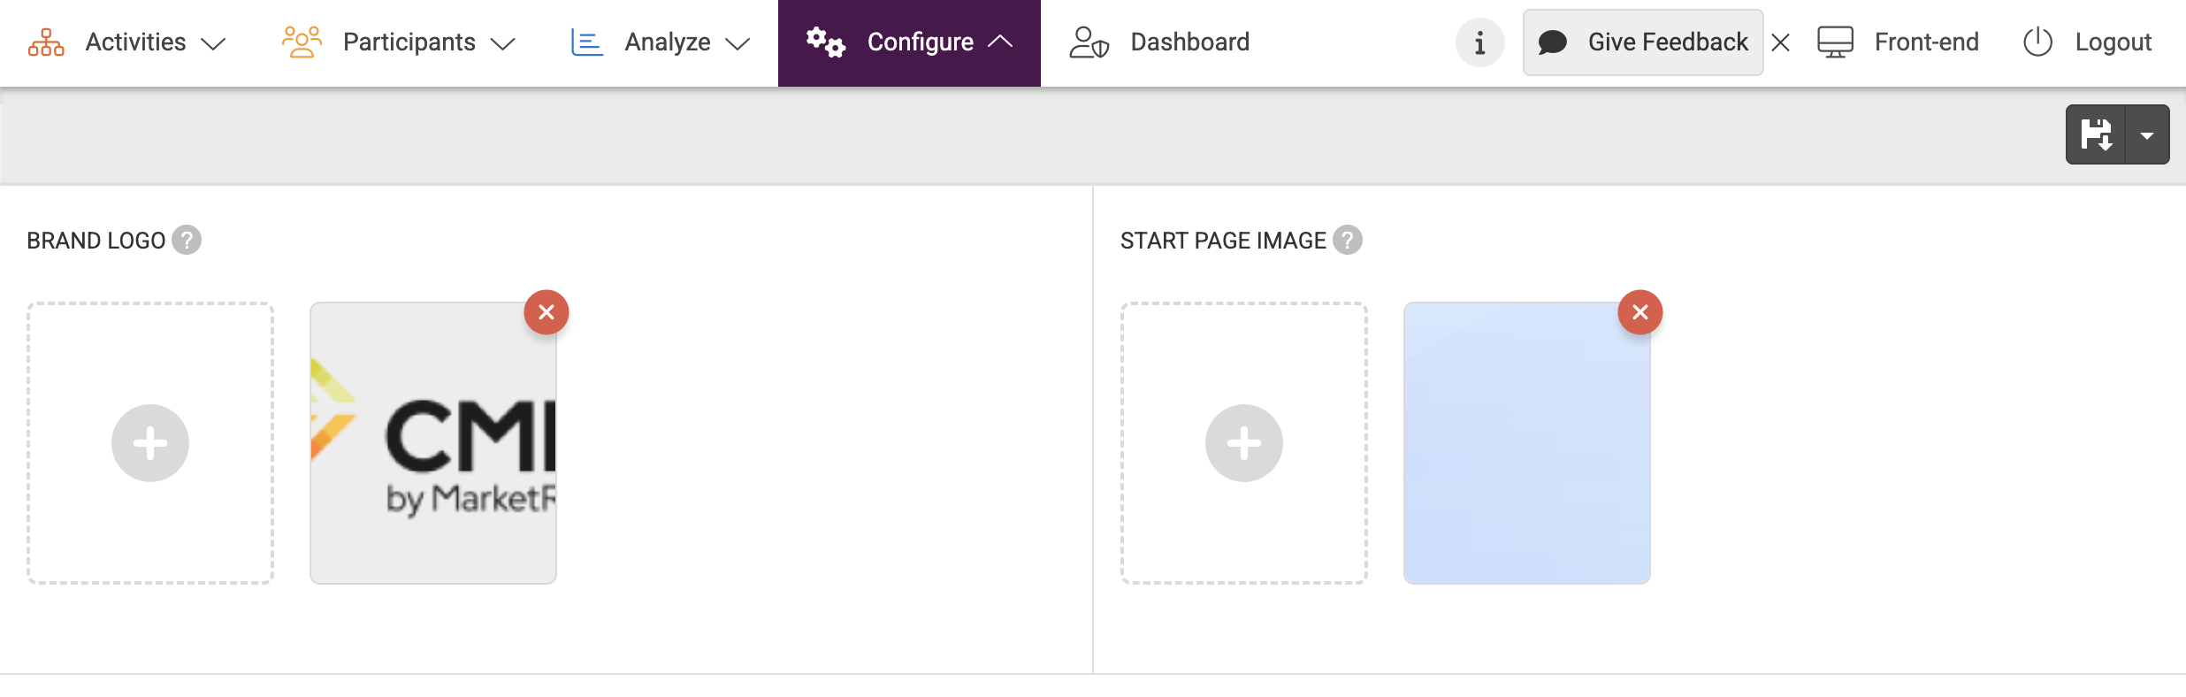Open the Front-end link
The height and width of the screenshot is (697, 2186).
1898,42
